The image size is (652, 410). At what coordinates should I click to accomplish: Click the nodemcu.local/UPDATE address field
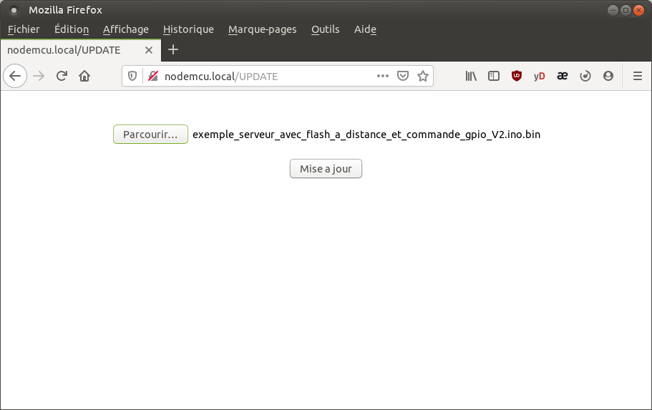(265, 76)
